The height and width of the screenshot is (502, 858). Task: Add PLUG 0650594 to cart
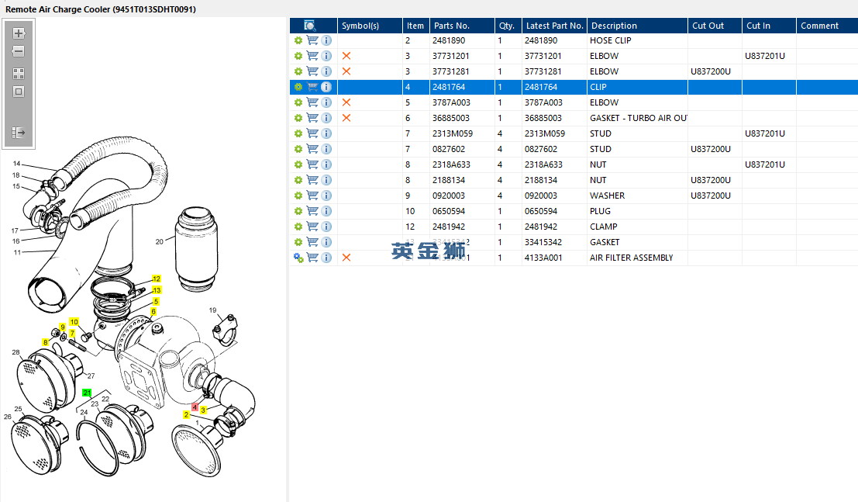click(312, 211)
